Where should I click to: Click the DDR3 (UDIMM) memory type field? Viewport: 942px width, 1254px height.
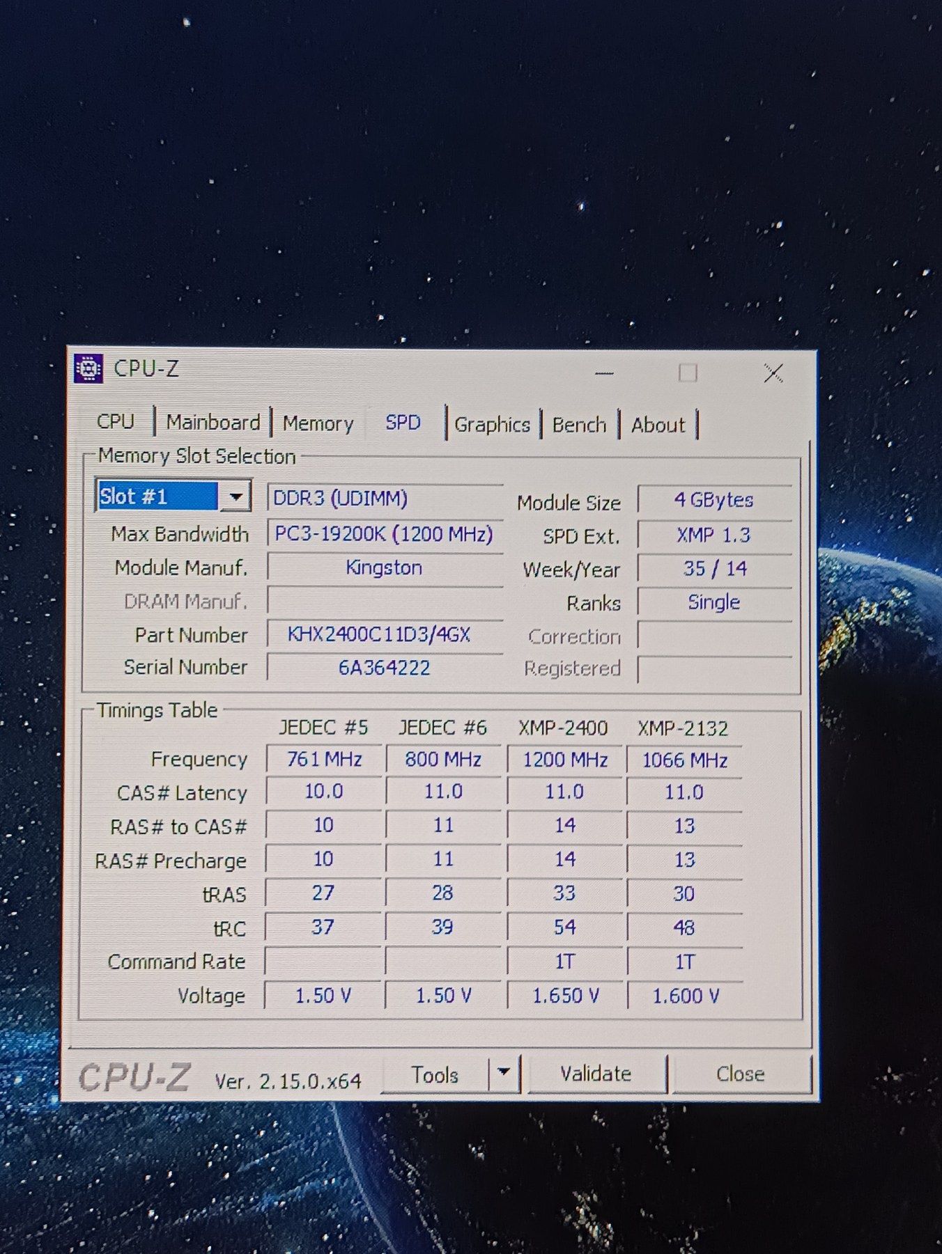pos(385,499)
